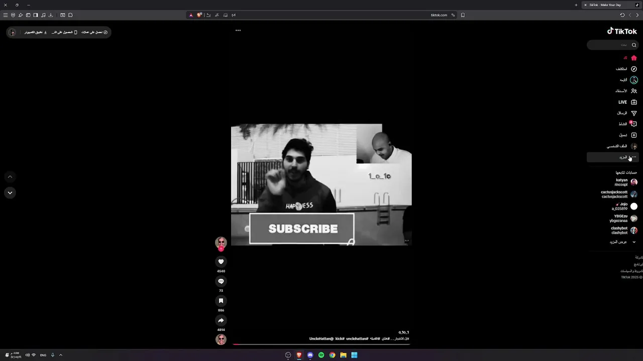
Task: Open the TikTok Home page icon
Action: 634,58
